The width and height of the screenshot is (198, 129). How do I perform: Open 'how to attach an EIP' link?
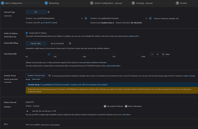(131, 36)
